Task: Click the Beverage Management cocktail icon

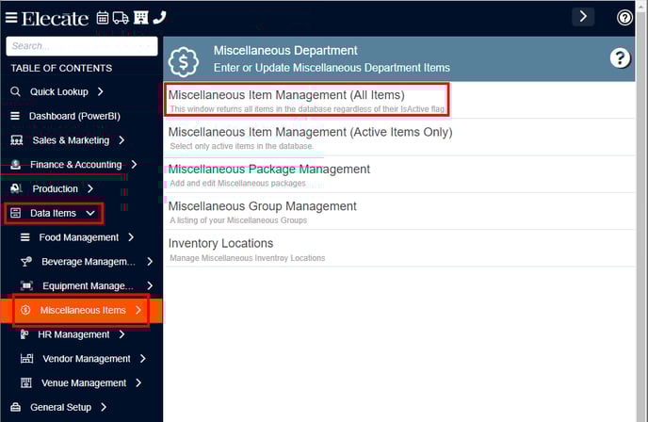Action: coord(26,262)
